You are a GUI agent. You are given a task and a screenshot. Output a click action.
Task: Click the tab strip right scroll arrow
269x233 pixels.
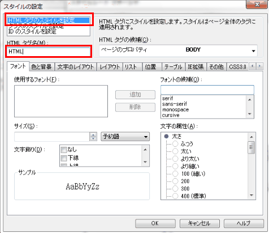[x=259, y=66]
